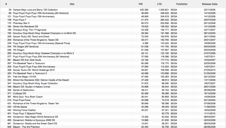Sort by the Publisher column header
The width and height of the screenshot is (226, 128).
point(182,4)
